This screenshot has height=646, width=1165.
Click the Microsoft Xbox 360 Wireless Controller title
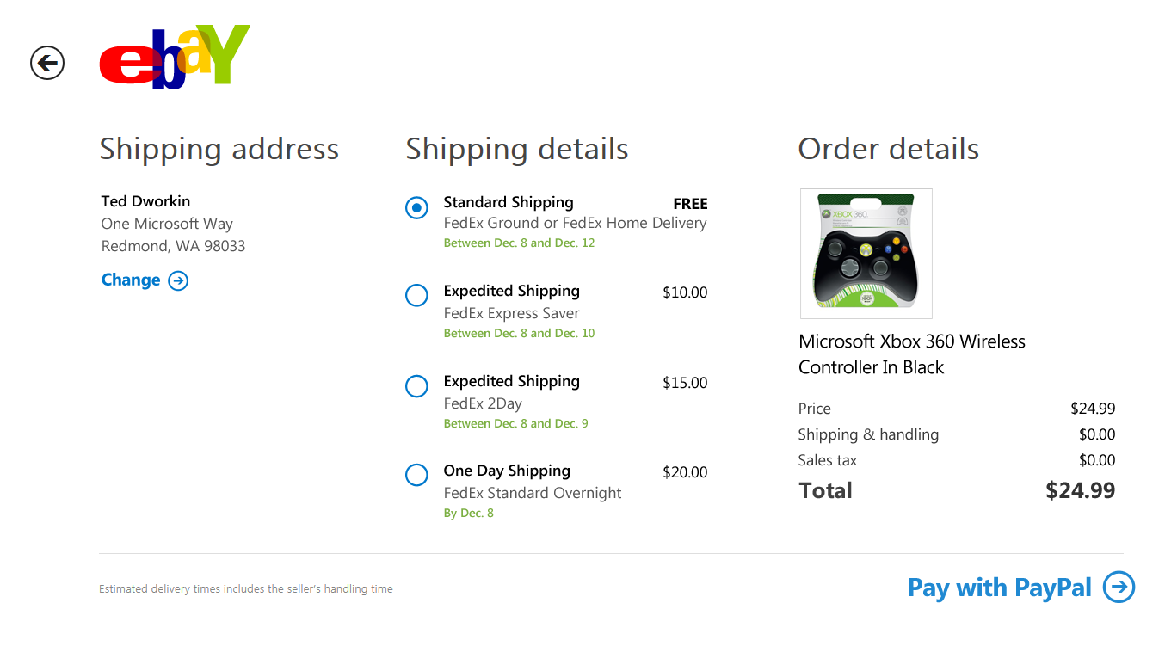(911, 354)
